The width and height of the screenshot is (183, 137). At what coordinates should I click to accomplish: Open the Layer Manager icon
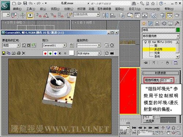point(122,15)
